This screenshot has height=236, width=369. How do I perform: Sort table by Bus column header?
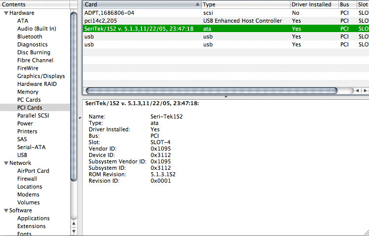347,4
